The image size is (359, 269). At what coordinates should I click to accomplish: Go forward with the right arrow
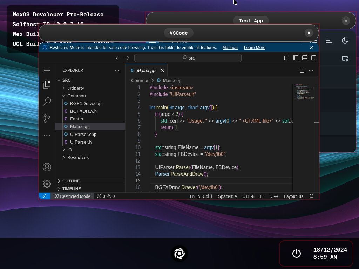point(127,58)
